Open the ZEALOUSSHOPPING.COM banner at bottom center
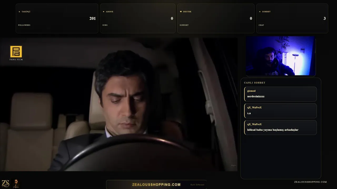Screen dimensions: 337x189 (x=156, y=185)
